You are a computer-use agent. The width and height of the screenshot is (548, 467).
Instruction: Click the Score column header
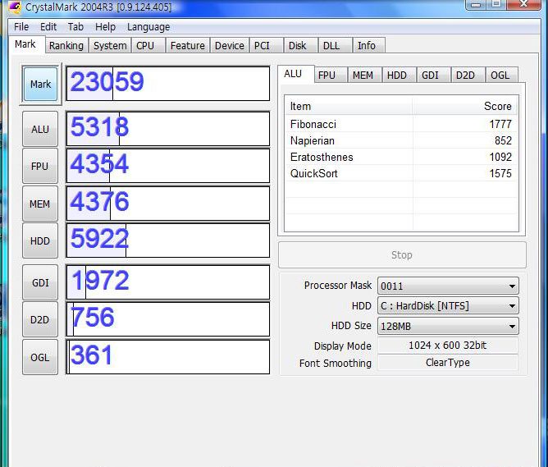465,106
